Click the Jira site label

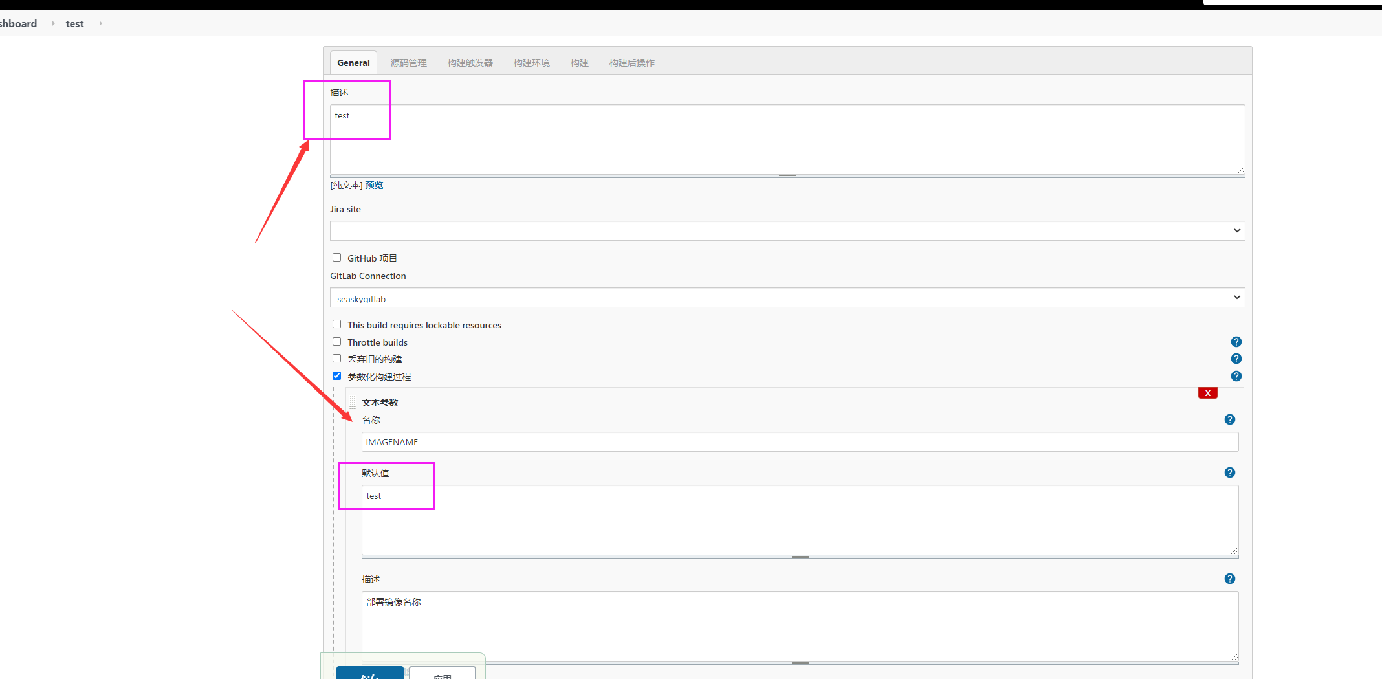tap(345, 209)
